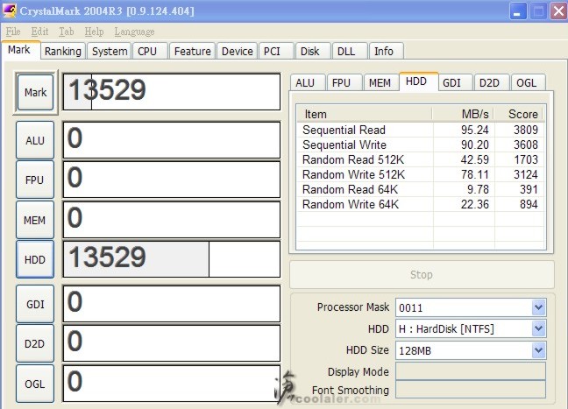
Task: Open the Edit menu
Action: 39,32
